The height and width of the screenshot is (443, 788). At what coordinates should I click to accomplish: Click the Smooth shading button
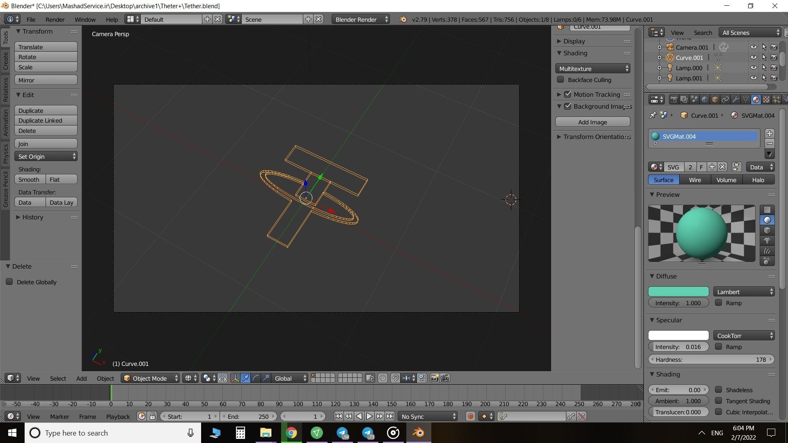pos(30,179)
